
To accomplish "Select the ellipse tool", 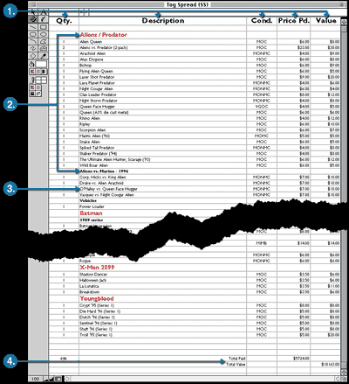I will click(43, 34).
